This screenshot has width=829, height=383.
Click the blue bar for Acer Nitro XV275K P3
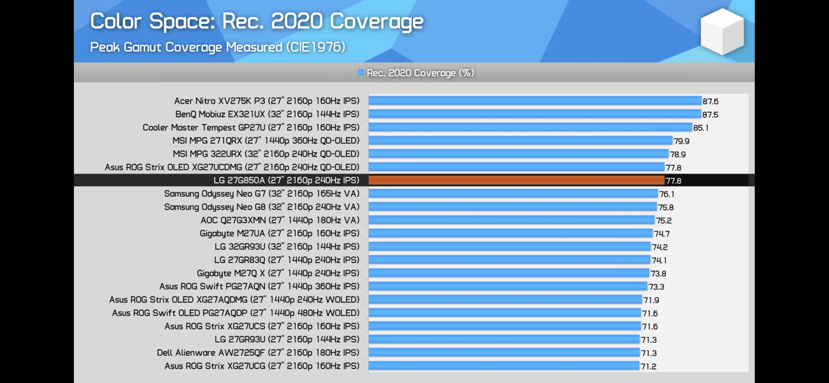click(x=535, y=101)
